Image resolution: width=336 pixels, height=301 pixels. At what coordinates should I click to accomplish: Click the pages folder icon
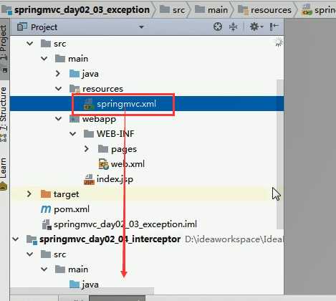click(103, 149)
